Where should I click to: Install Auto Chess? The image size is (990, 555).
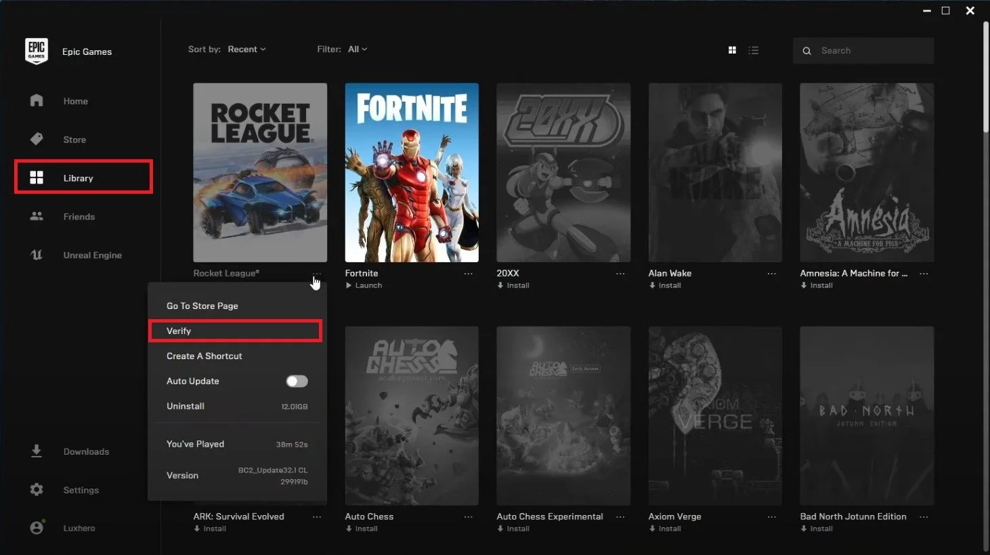pyautogui.click(x=362, y=529)
